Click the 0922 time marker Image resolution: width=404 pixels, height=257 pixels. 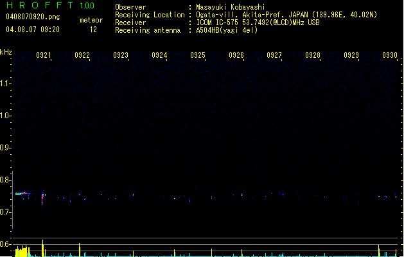coord(82,55)
